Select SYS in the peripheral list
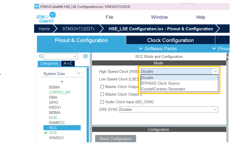Image resolution: width=232 pixels, height=145 pixels. 53,133
